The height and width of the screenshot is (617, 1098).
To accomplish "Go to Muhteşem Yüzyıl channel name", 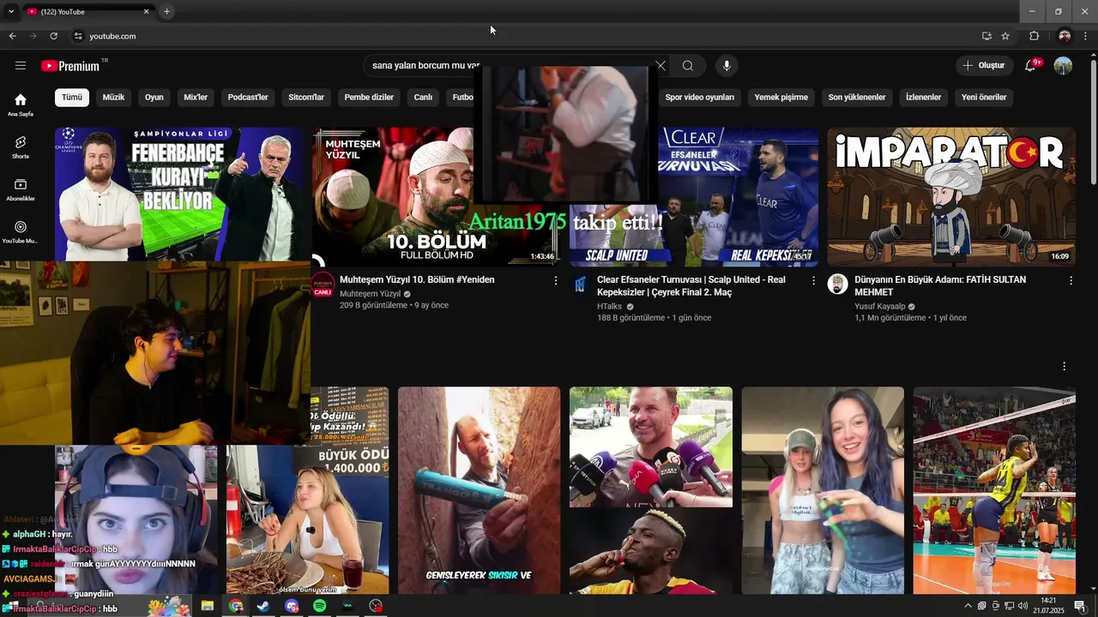I will tap(370, 293).
